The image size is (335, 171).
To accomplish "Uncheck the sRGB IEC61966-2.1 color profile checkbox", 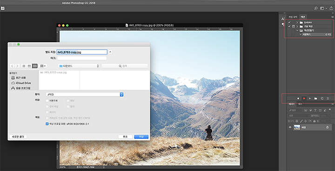I will [47, 124].
